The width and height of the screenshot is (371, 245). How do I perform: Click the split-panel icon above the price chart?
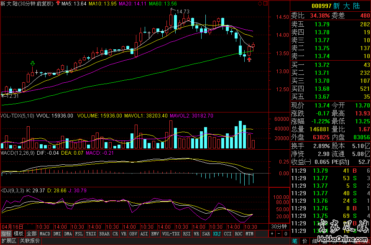265,3
